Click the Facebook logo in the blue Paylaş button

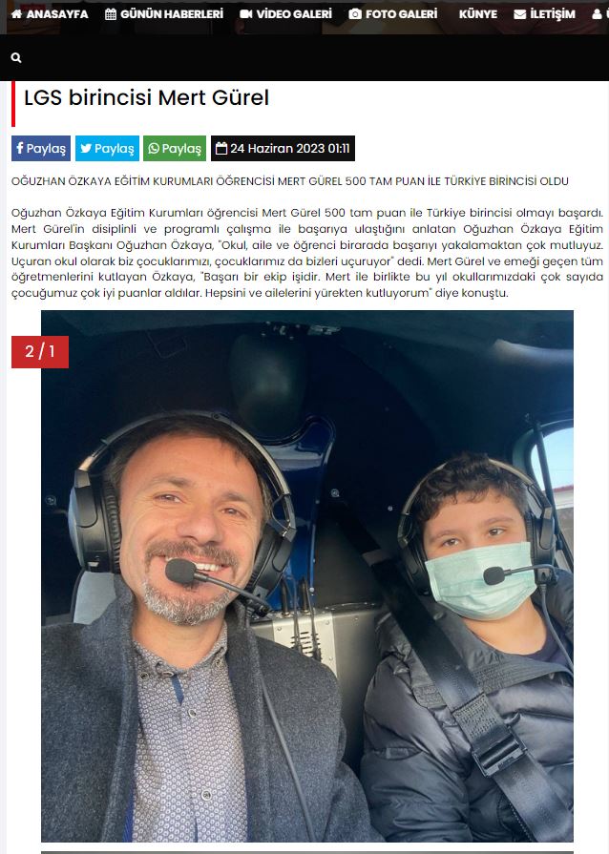tap(20, 148)
